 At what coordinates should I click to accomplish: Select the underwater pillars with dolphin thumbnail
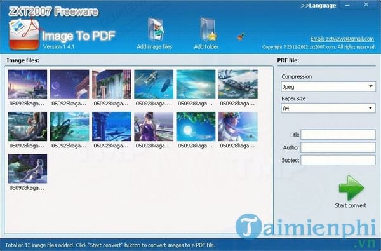click(x=112, y=126)
